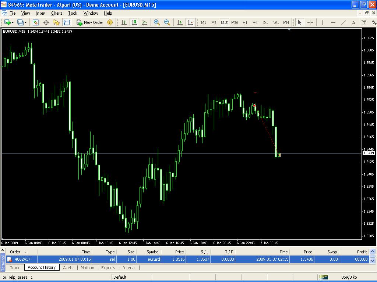The image size is (377, 282).
Task: Select the Crosshair tool
Action: pyautogui.click(x=310, y=22)
